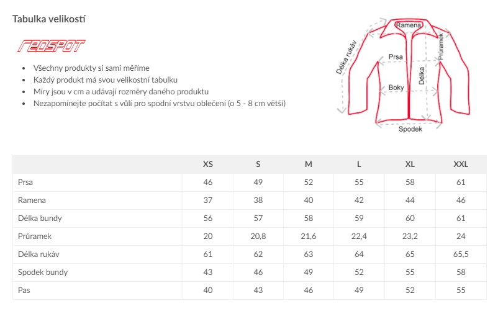The width and height of the screenshot is (498, 311).
Task: Click the Spodek label under the jacket
Action: point(410,128)
